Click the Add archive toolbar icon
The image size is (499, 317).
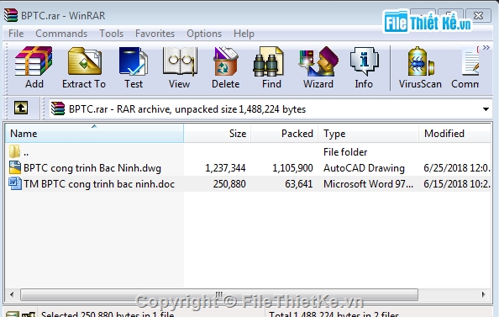click(x=34, y=67)
